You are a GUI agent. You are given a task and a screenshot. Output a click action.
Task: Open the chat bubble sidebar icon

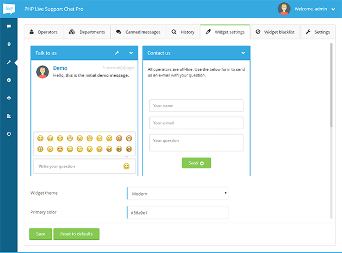click(x=9, y=26)
